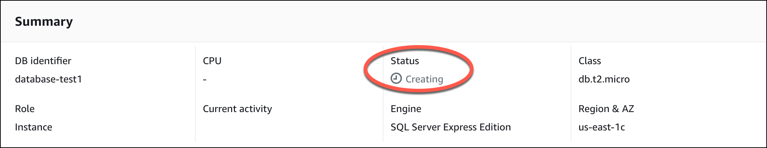This screenshot has height=148, width=767.
Task: Select the SQL Server Express Edition text
Action: 450,127
